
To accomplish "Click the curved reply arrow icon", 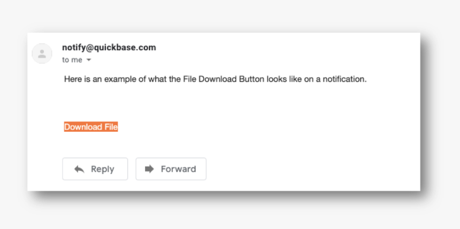I will 79,169.
